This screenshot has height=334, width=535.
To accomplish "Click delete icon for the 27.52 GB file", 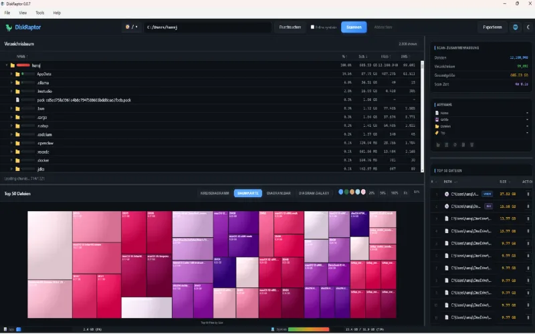I will [528, 194].
